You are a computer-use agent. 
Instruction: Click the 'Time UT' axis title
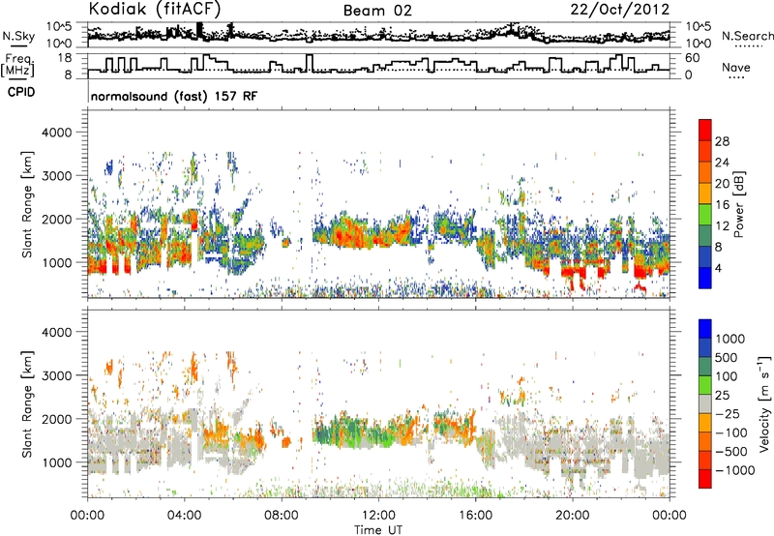point(378,530)
